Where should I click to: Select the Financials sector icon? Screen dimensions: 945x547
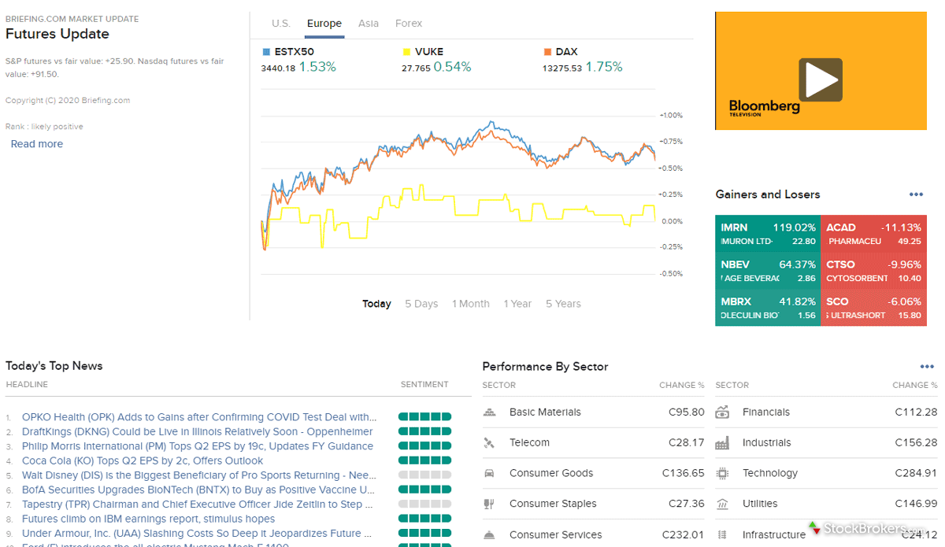pos(723,412)
